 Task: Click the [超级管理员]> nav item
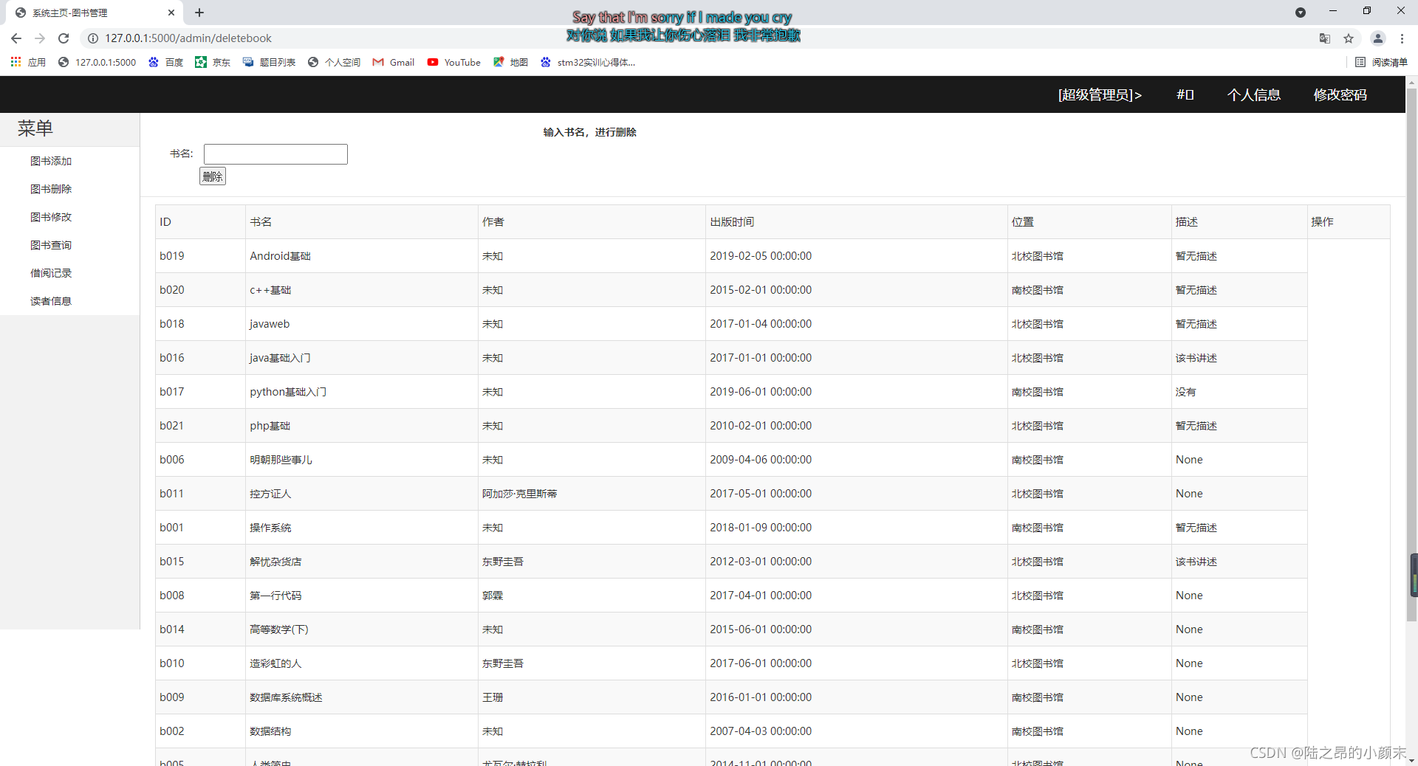(1100, 94)
